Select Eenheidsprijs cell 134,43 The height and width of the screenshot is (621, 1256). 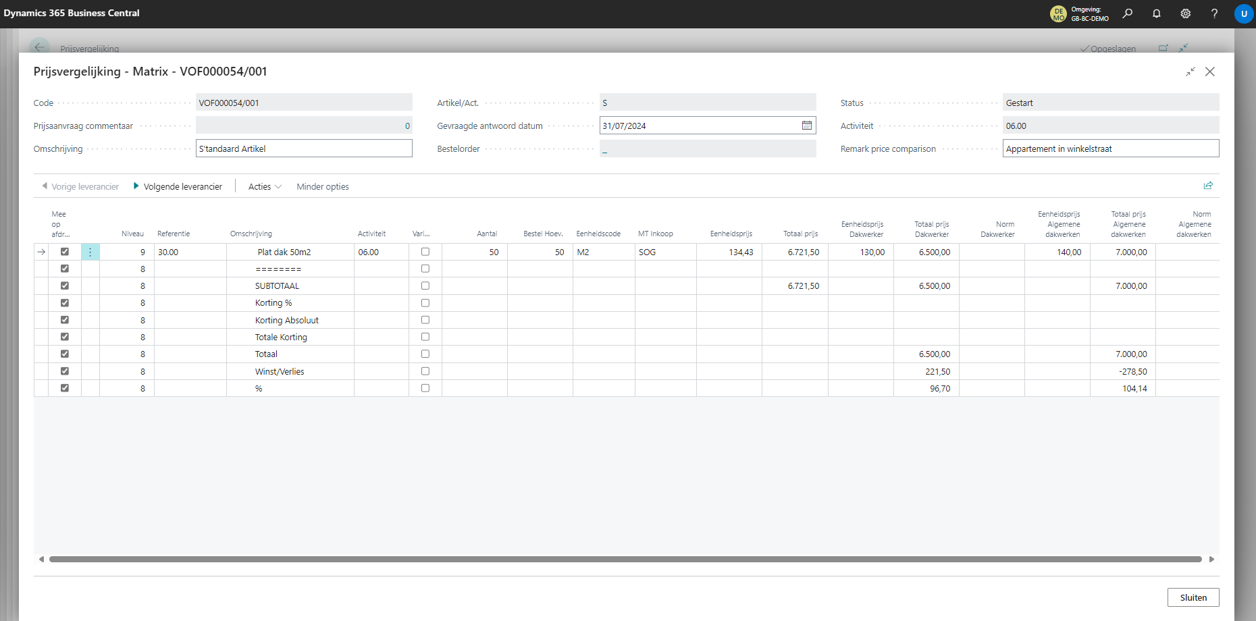729,252
